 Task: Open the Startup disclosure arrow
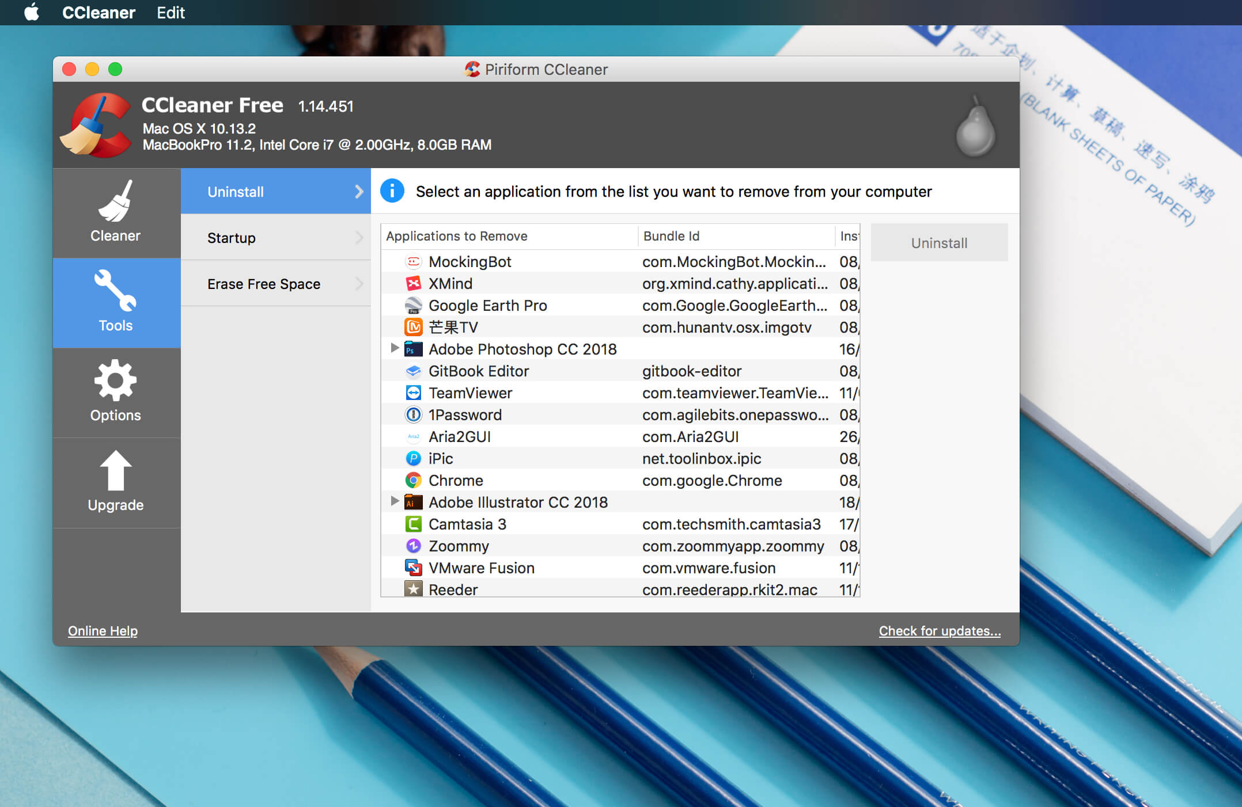coord(359,237)
